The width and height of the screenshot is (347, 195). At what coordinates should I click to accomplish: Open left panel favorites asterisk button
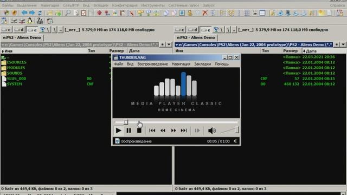[x=163, y=44]
